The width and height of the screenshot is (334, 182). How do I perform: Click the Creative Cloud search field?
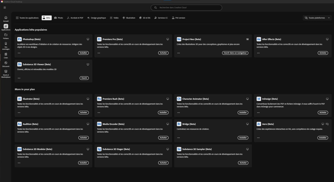point(186,8)
